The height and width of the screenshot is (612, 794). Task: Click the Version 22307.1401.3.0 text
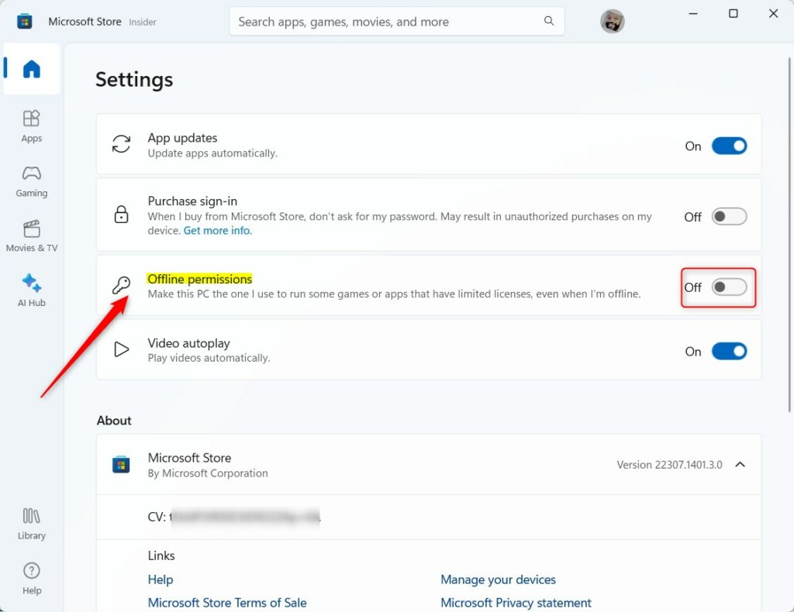(669, 465)
